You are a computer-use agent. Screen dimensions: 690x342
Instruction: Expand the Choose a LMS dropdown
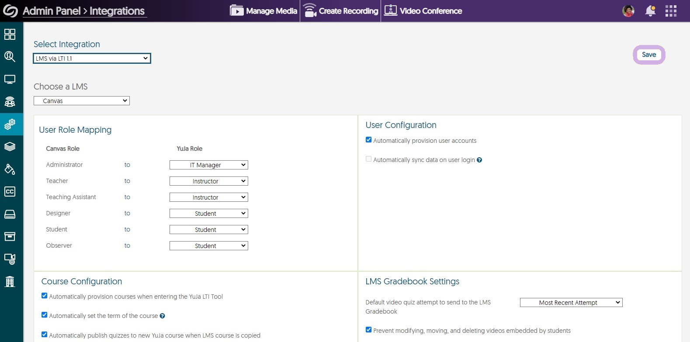point(82,101)
